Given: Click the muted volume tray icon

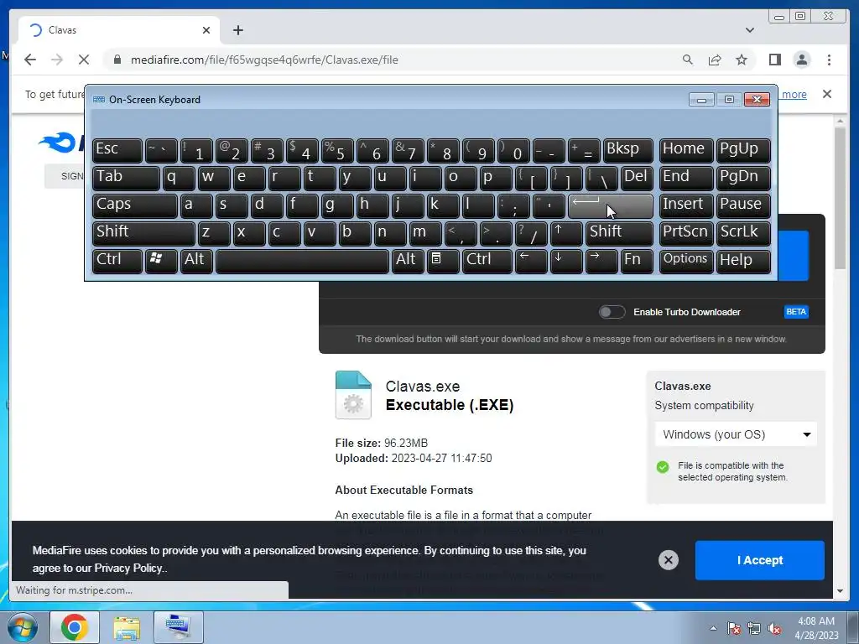Looking at the screenshot, I should [x=774, y=628].
